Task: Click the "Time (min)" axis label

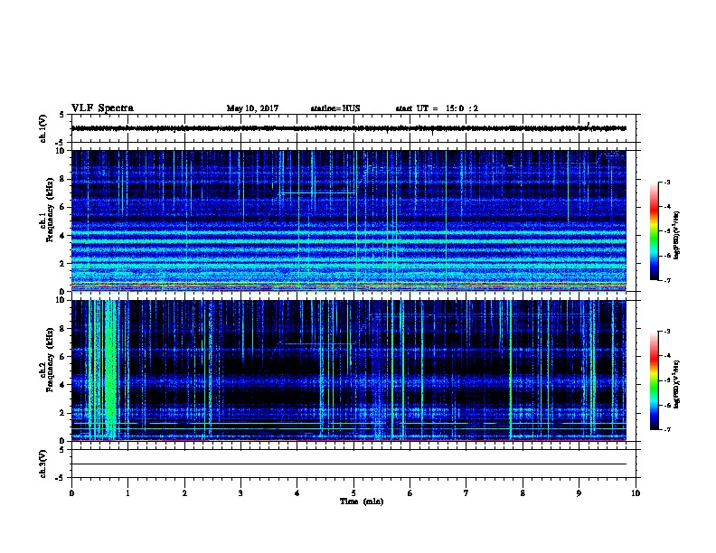Action: [x=362, y=501]
